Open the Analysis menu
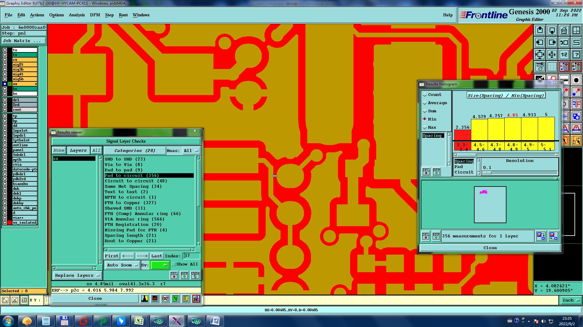583x327 pixels. 77,15
